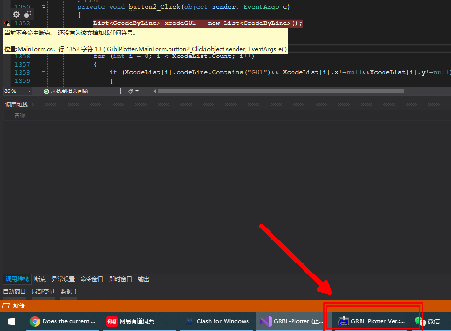Open the Windows Start menu

[x=11, y=321]
